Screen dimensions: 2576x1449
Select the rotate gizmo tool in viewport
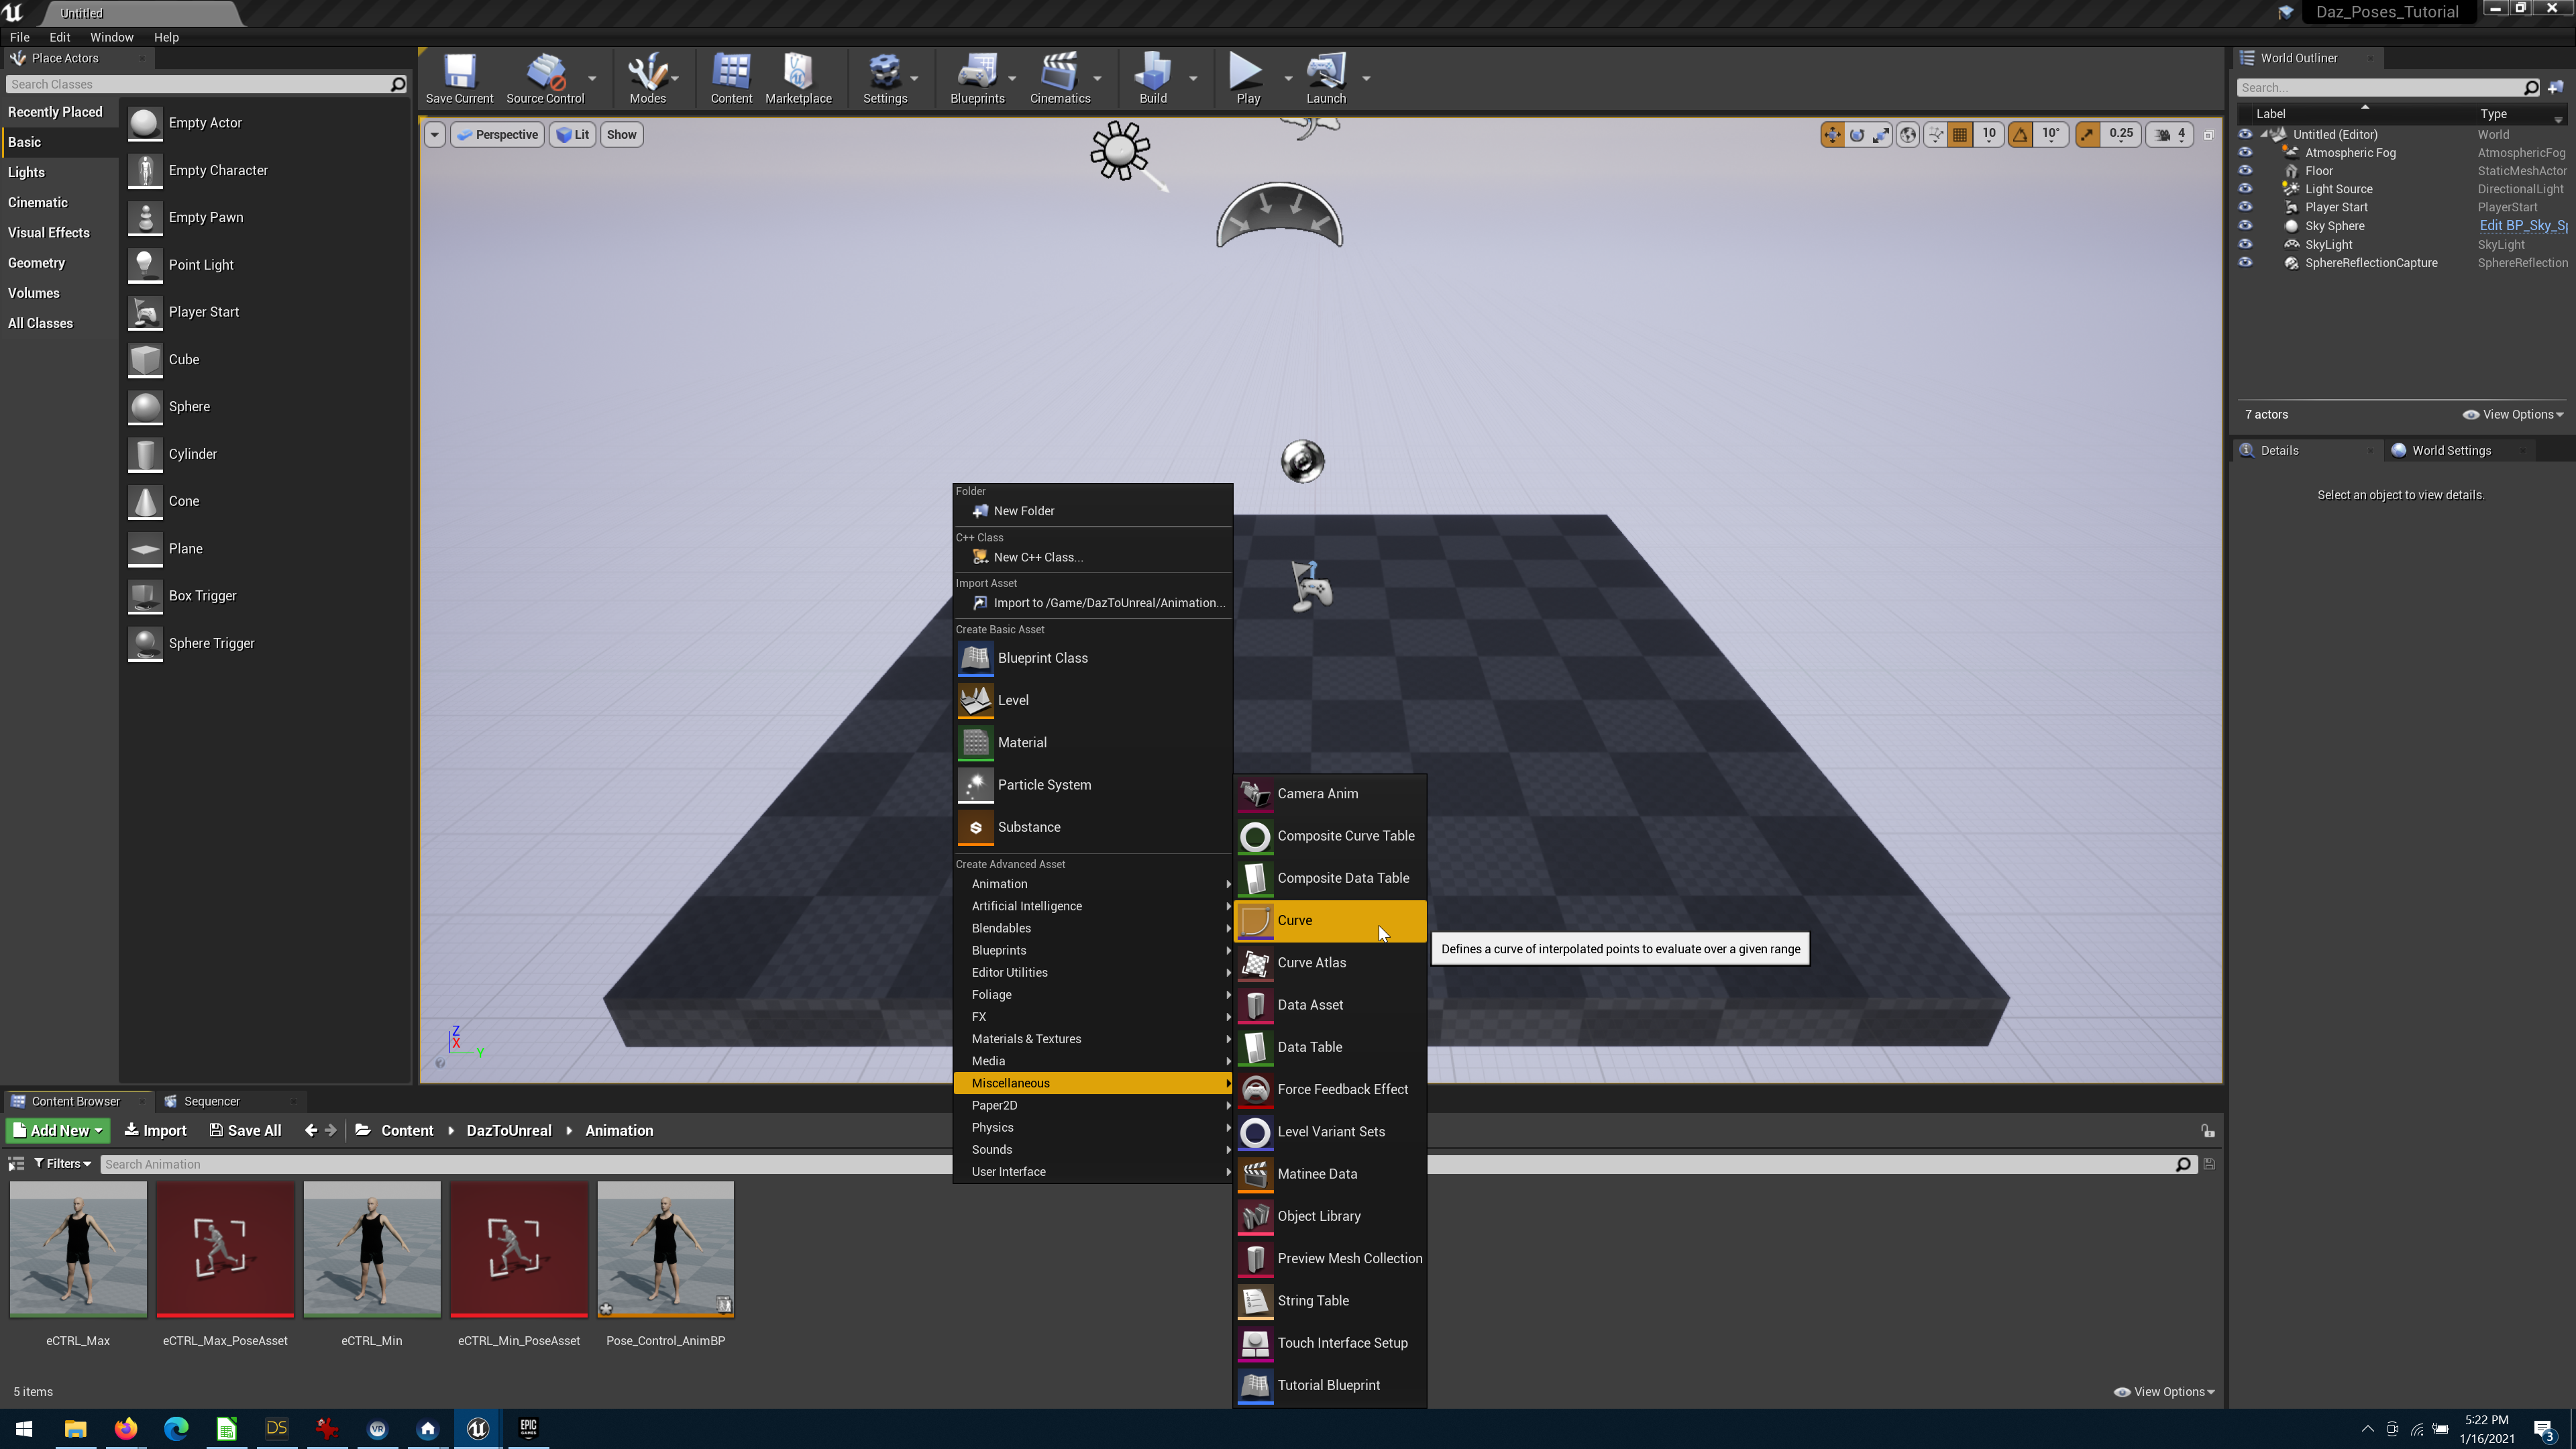pyautogui.click(x=1857, y=134)
